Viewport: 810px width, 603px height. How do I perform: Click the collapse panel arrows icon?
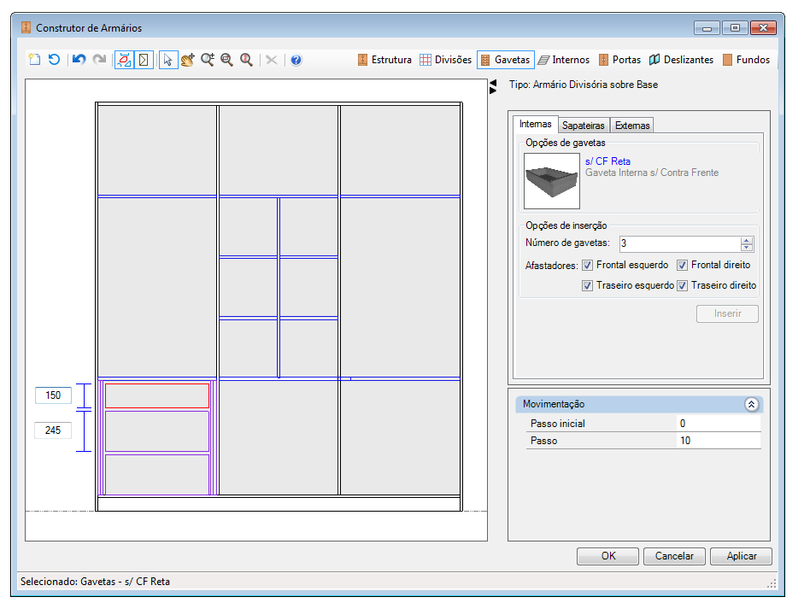tap(493, 87)
